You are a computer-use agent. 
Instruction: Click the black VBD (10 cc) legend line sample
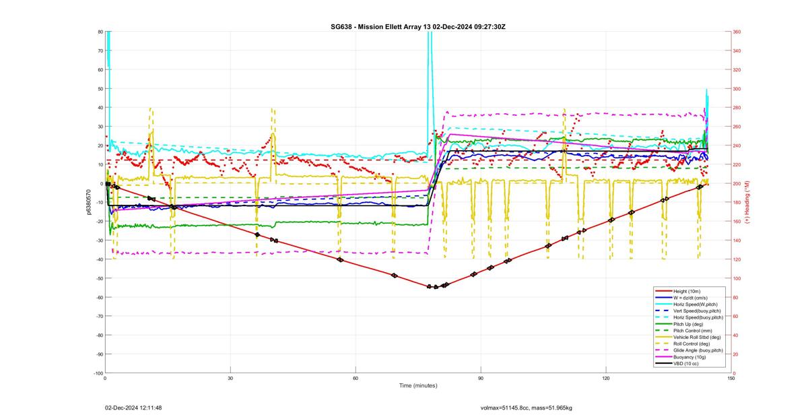tap(663, 364)
